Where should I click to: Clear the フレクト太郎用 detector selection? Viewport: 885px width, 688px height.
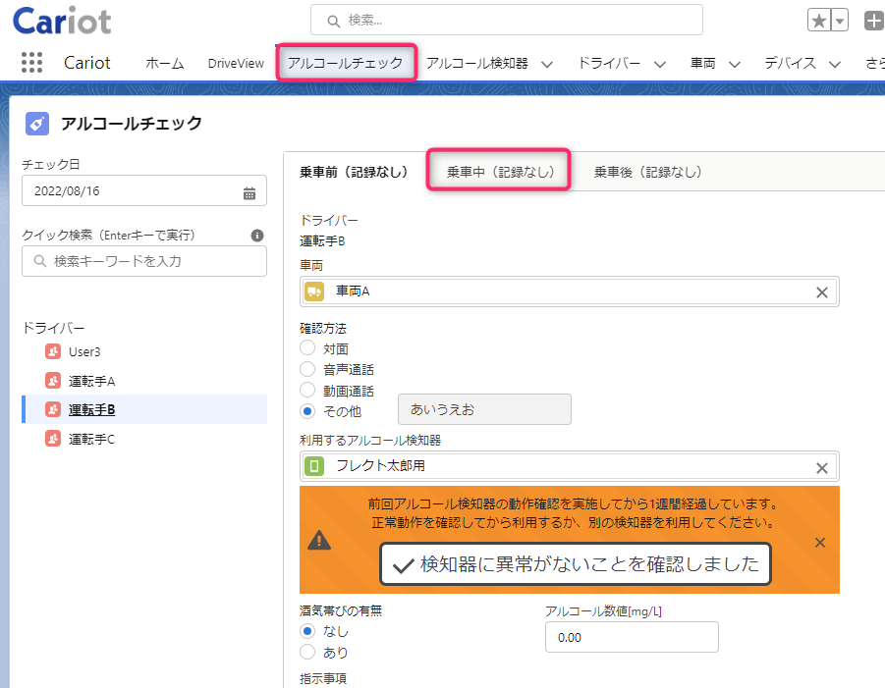click(821, 467)
